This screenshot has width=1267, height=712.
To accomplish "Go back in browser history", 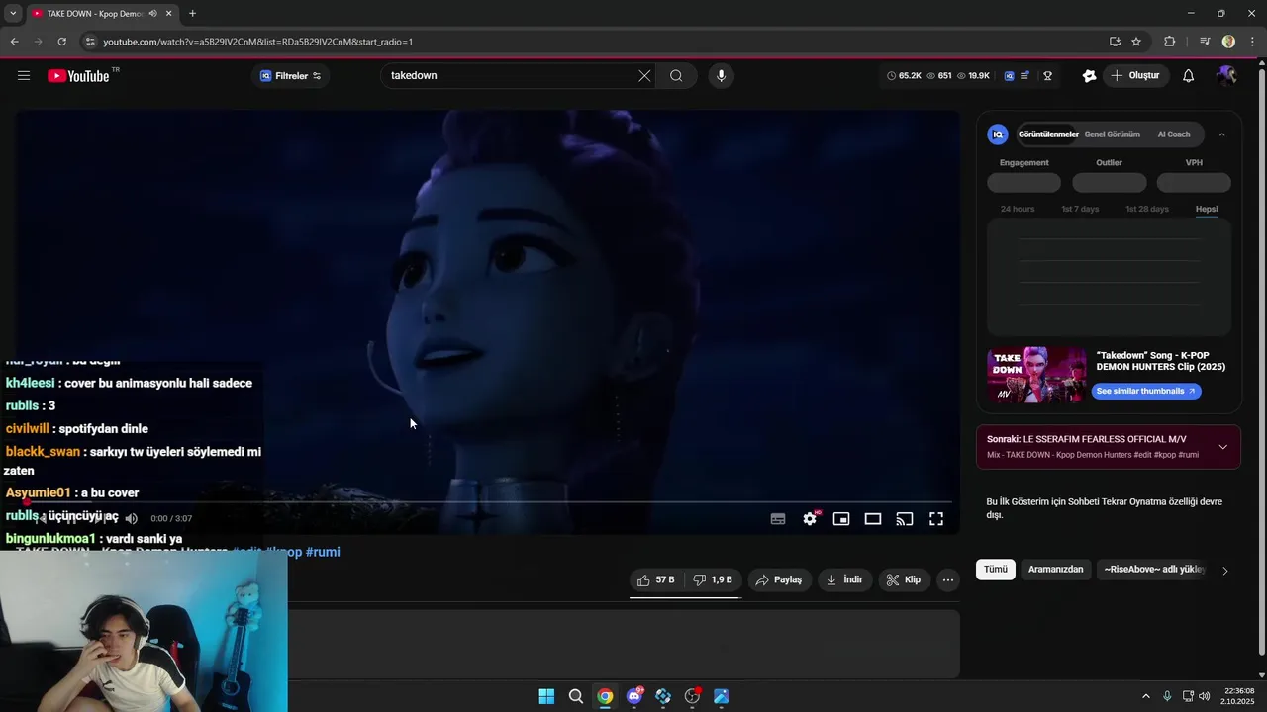I will (x=14, y=42).
